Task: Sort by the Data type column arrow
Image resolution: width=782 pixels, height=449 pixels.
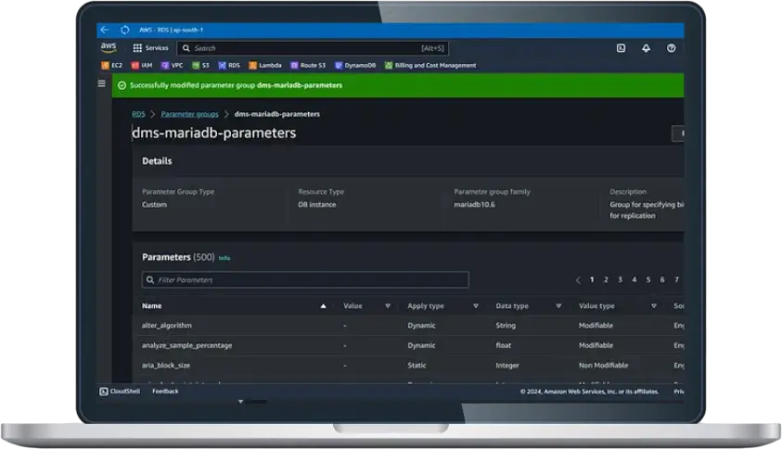Action: tap(558, 306)
